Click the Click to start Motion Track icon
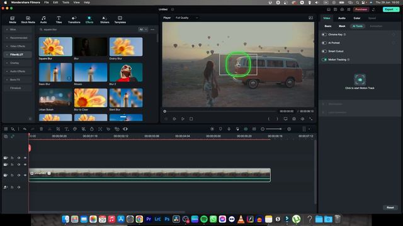 click(360, 80)
